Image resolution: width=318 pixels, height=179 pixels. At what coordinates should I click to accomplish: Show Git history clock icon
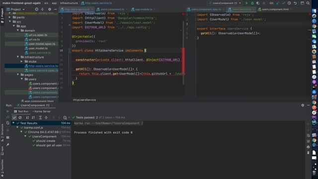pos(289,3)
